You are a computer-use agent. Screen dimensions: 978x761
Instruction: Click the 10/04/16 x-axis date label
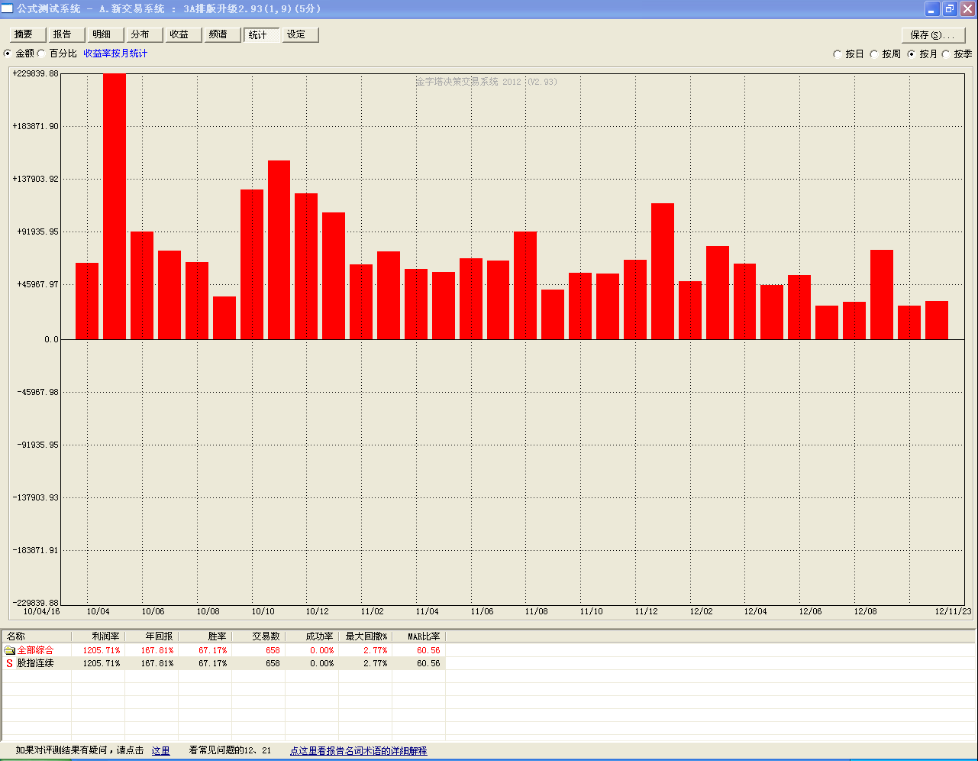pos(41,611)
